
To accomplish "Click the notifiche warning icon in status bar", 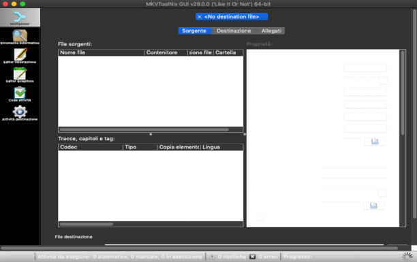I will point(212,257).
